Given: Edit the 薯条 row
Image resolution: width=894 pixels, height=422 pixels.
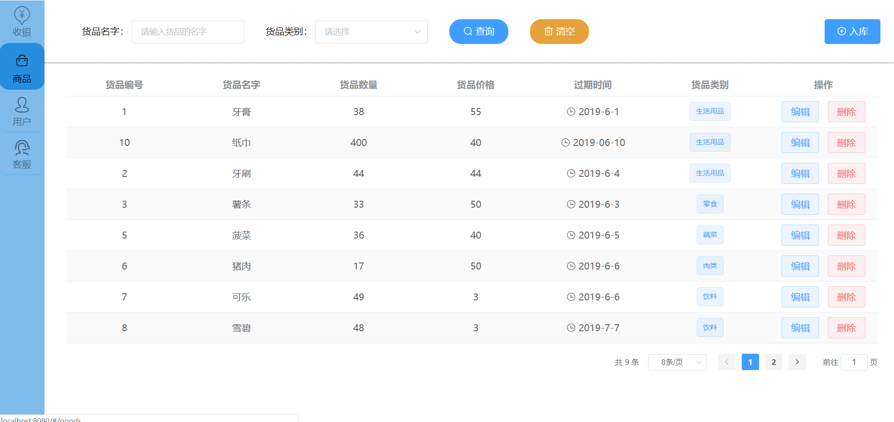Looking at the screenshot, I should (800, 204).
